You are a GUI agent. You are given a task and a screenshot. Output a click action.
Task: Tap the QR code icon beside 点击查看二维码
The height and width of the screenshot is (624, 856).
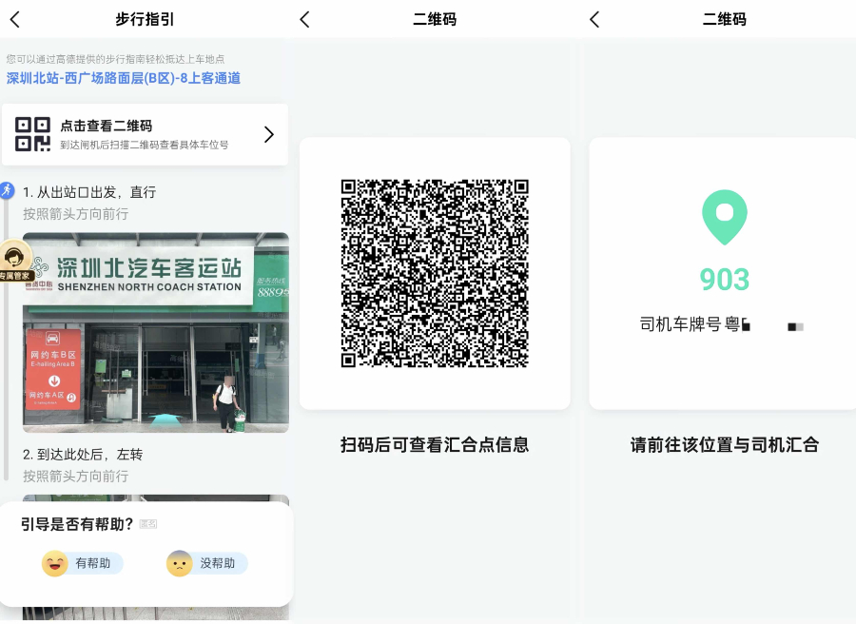(x=32, y=134)
